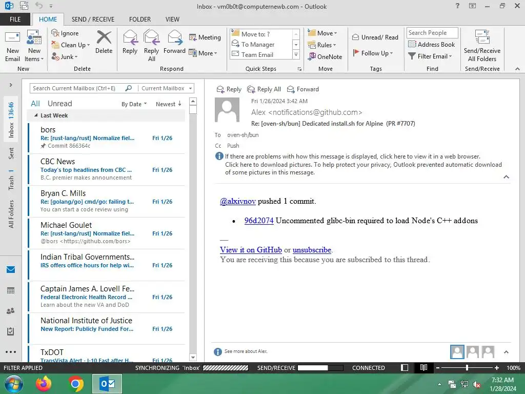Open the People navigation icon

click(11, 311)
